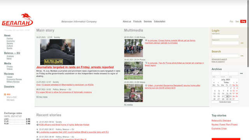Open KGB officers raid Brest home story
This screenshot has width=249, height=140.
[x=64, y=125]
